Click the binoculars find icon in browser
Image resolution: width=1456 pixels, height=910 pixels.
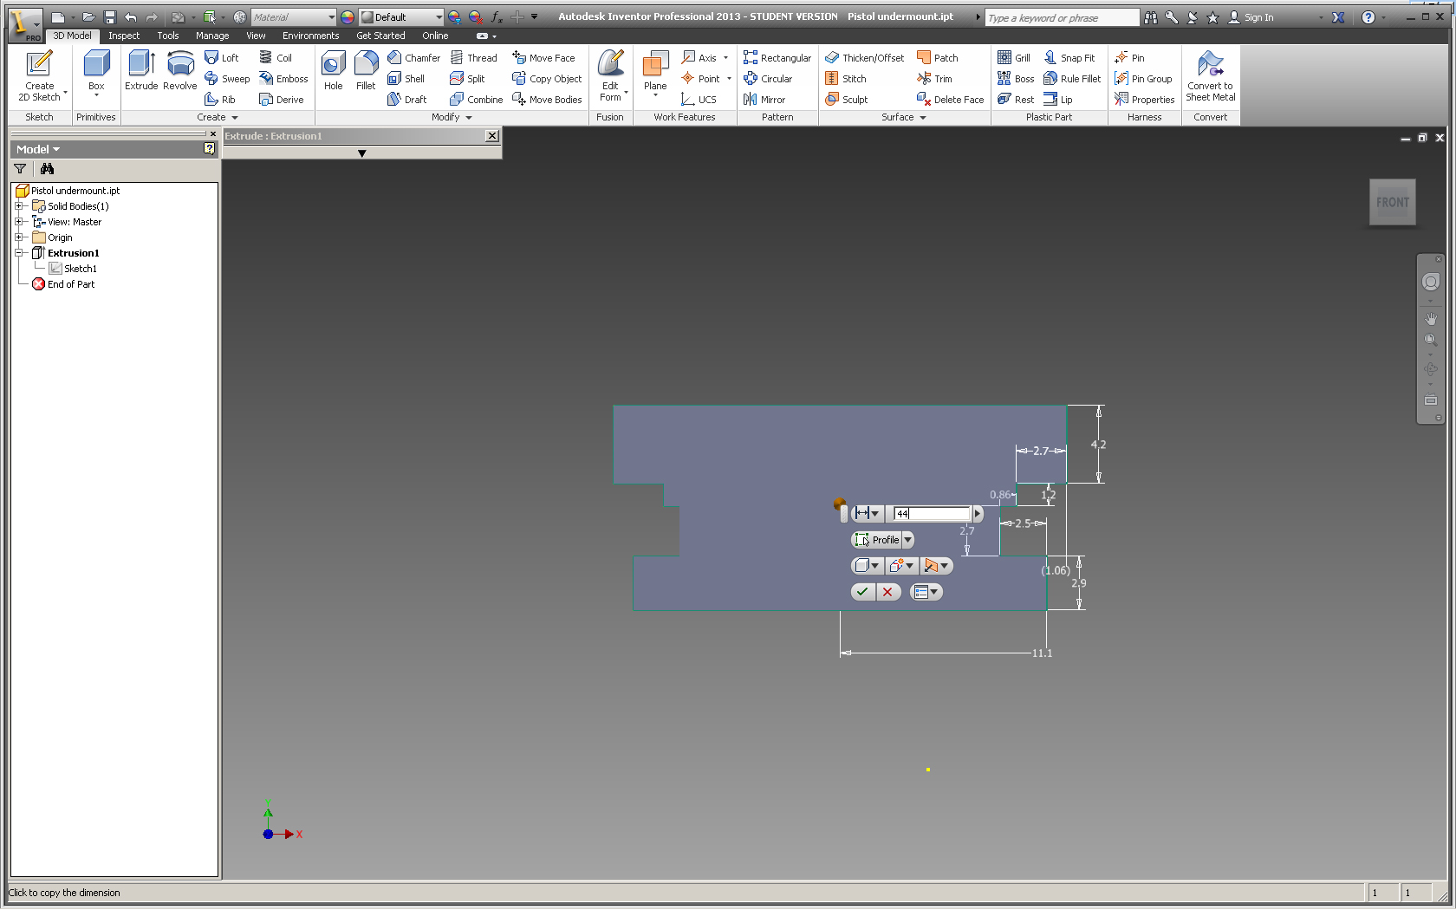[x=47, y=169]
